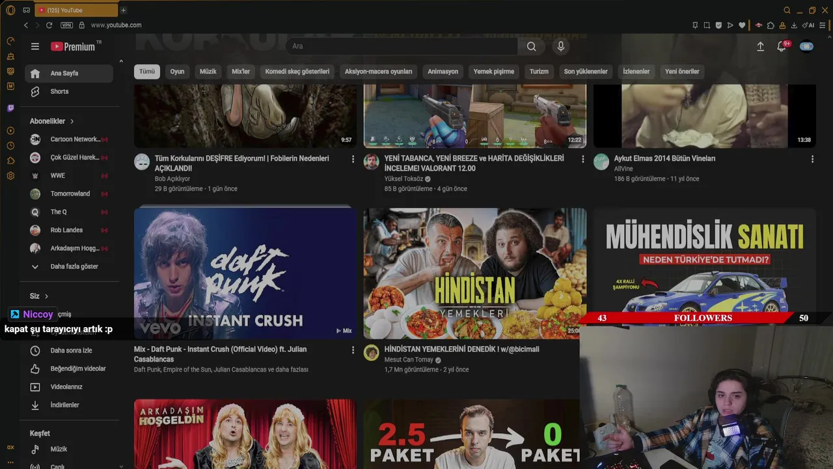
Task: Select 'Komedi skeç gösterileri' chip
Action: [x=297, y=72]
